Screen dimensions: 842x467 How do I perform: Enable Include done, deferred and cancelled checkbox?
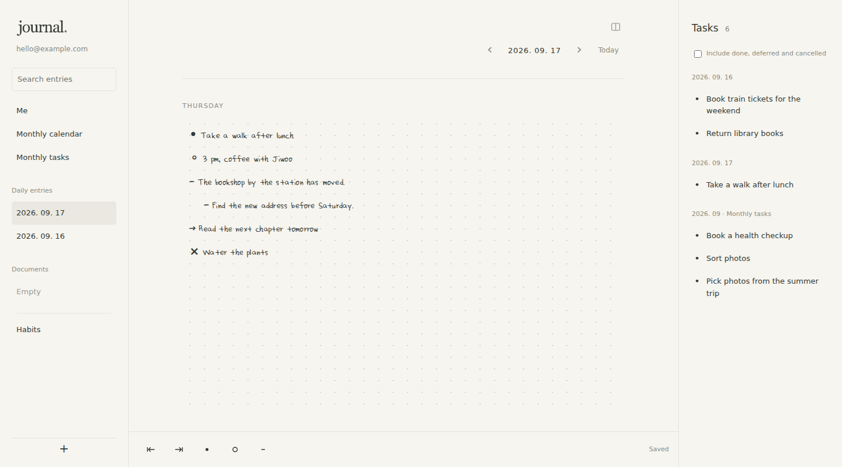click(x=698, y=54)
